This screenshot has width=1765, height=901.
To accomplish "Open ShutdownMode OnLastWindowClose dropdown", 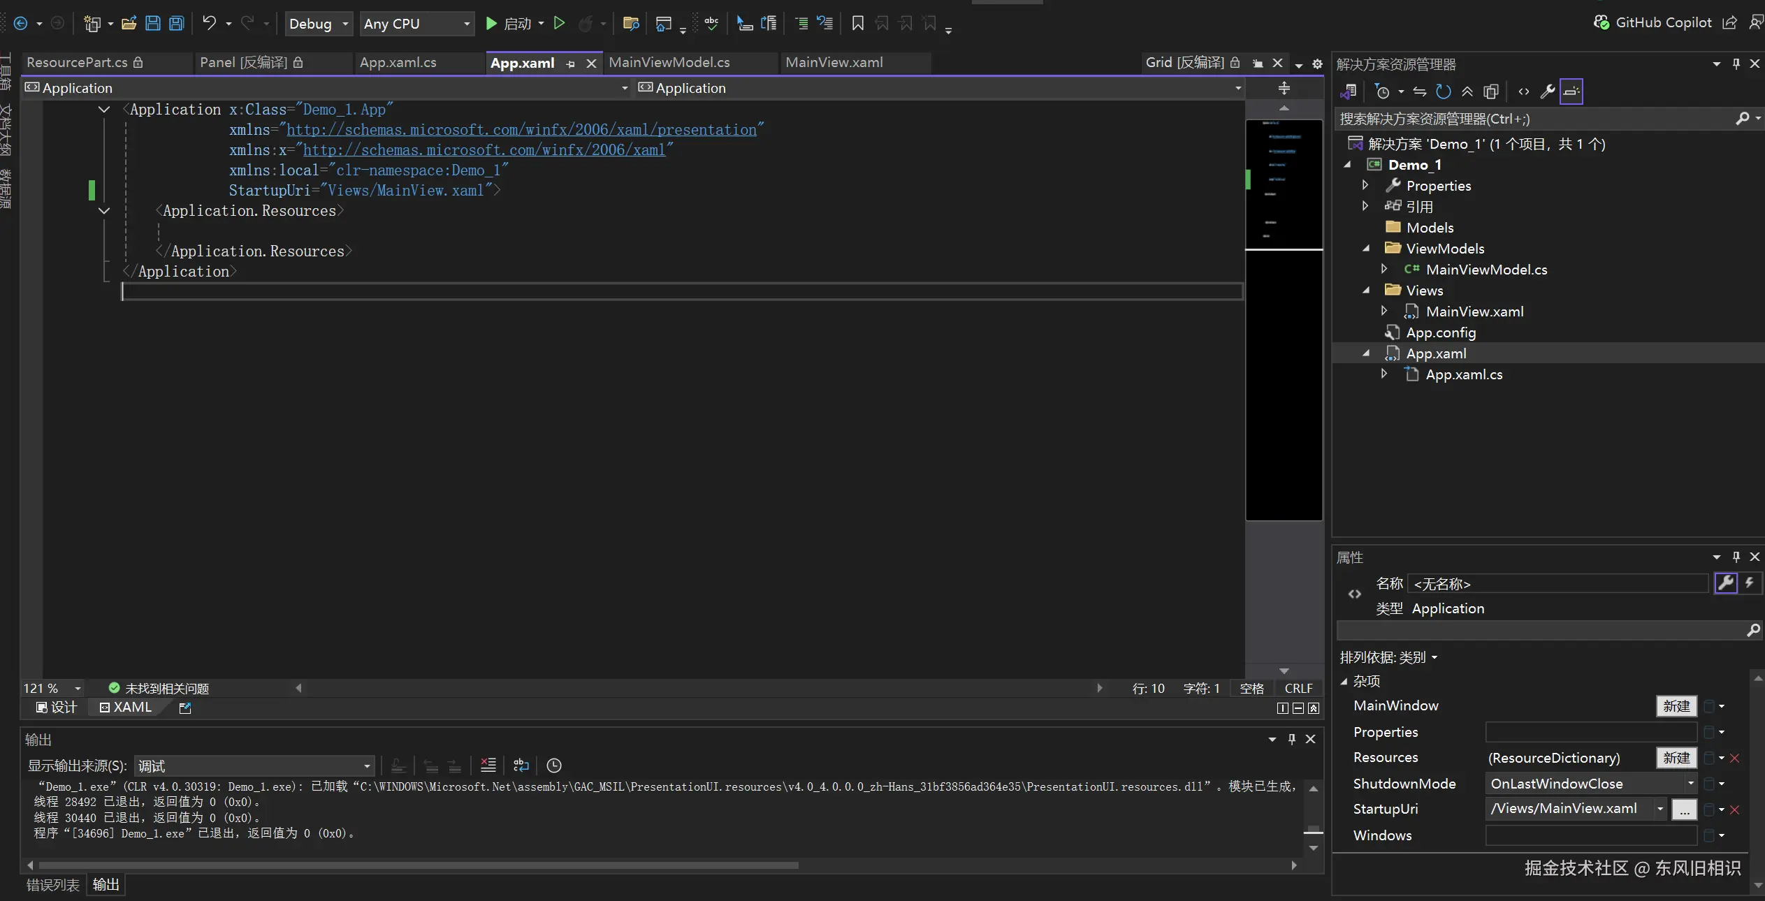I will 1690,784.
